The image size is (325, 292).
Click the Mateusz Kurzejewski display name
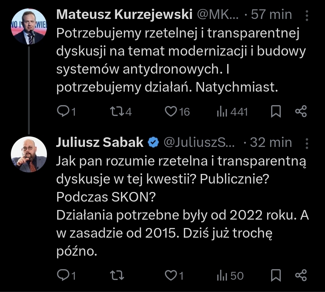[124, 14]
